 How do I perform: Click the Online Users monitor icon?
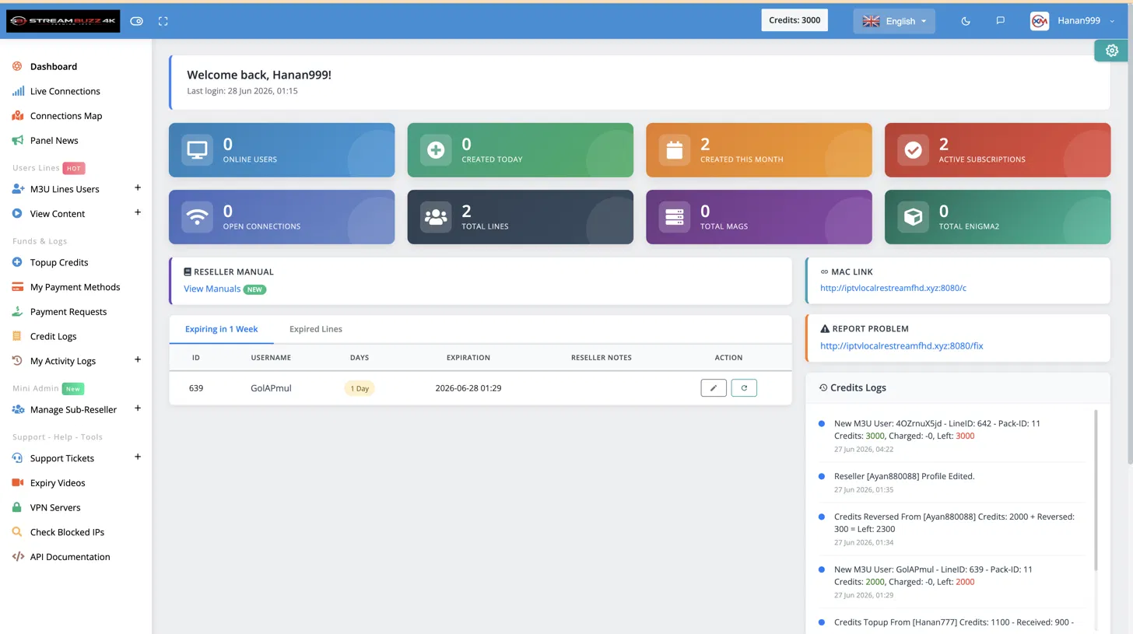[x=197, y=149]
